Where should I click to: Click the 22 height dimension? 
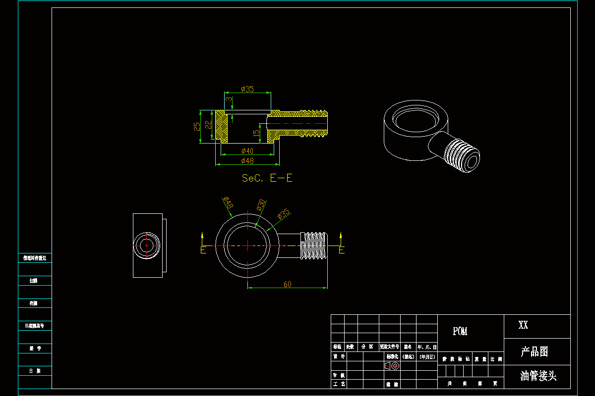point(209,125)
